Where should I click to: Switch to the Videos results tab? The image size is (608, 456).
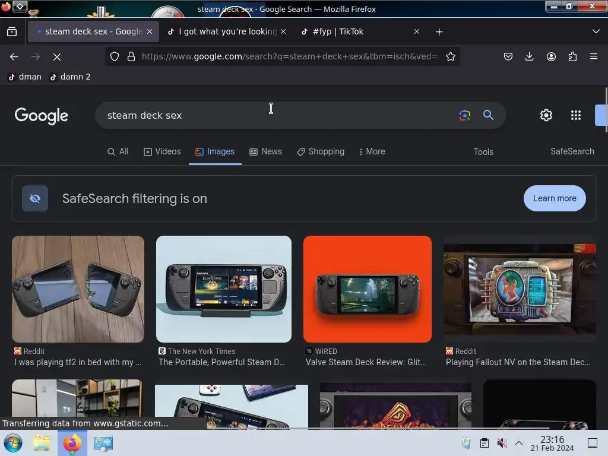tap(162, 151)
